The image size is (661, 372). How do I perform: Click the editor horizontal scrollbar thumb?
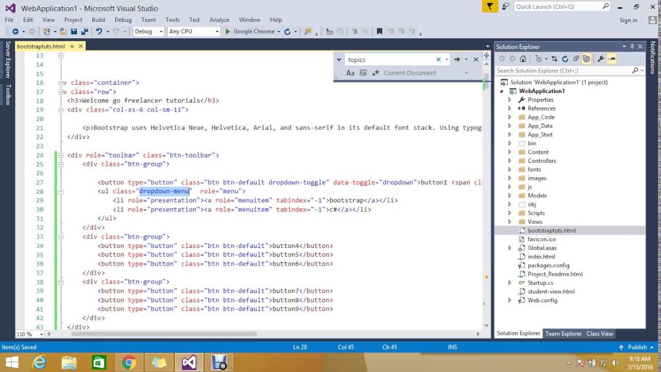[x=164, y=334]
